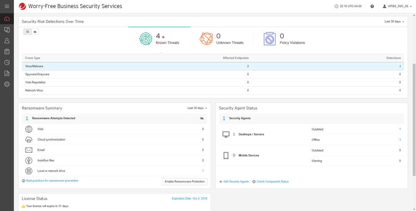Select the Policy Violations tab
This screenshot has height=211, width=416.
284,39
